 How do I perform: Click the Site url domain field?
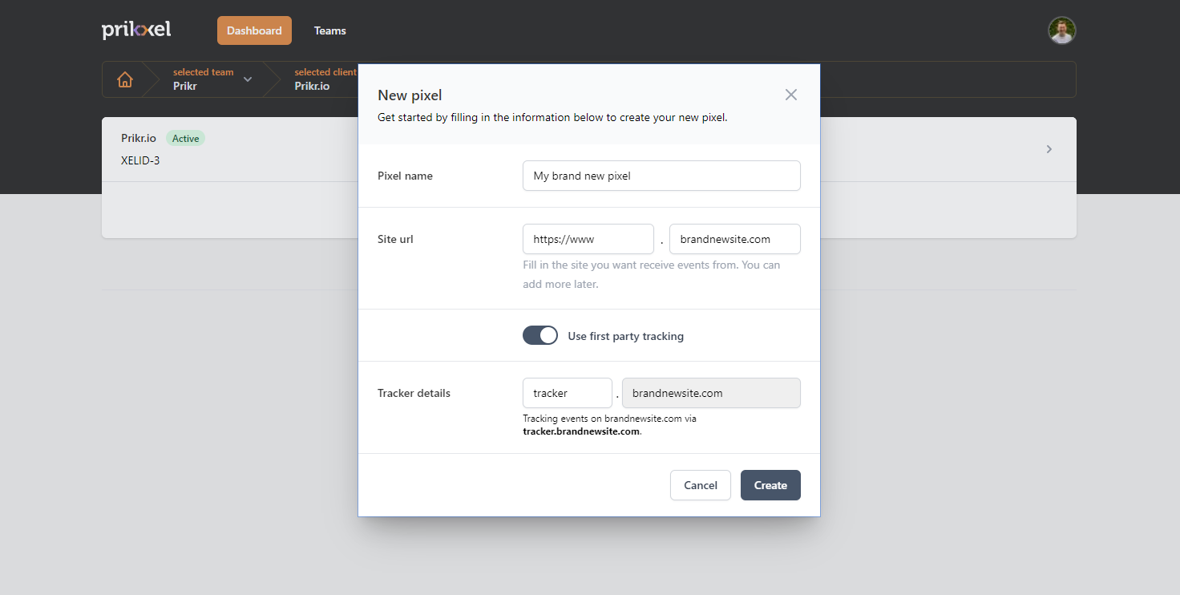click(734, 239)
